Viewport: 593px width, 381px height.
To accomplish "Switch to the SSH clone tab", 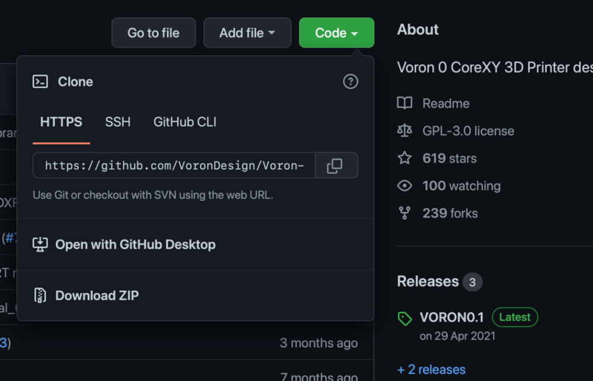I will 117,122.
